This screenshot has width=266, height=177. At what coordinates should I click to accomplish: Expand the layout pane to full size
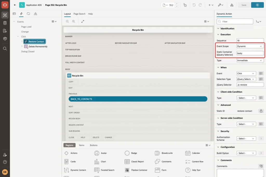[83, 21]
